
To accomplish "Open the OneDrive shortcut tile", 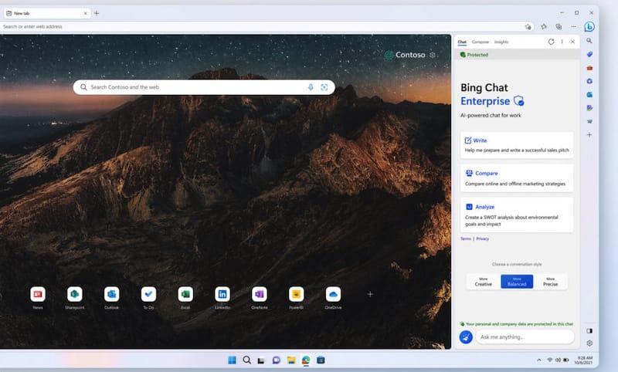I will [x=333, y=294].
